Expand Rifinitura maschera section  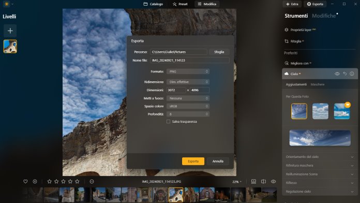point(320,166)
